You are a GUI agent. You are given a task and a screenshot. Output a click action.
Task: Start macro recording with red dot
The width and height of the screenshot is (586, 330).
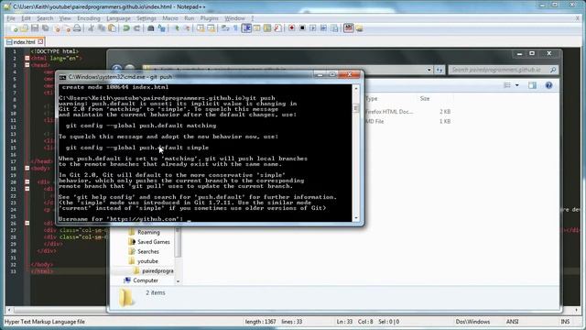tap(291, 28)
